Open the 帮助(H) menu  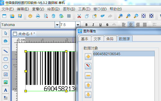(x=116, y=9)
